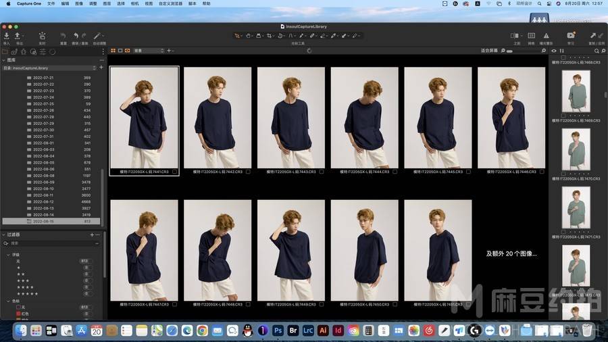Select the keystone correction cursor tool
This screenshot has width=608, height=342.
pyautogui.click(x=290, y=36)
